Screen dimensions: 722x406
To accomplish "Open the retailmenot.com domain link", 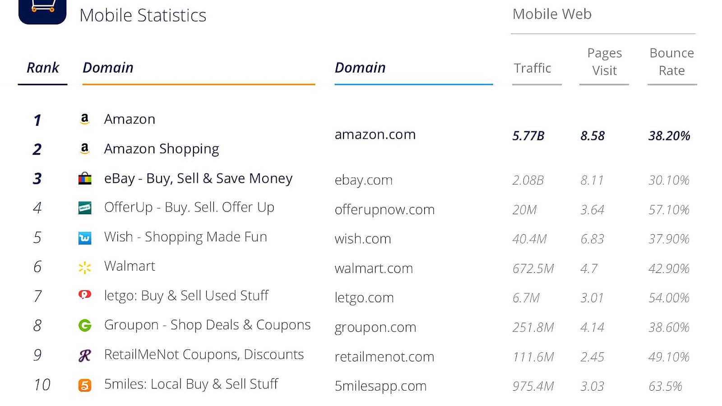I will (x=384, y=357).
